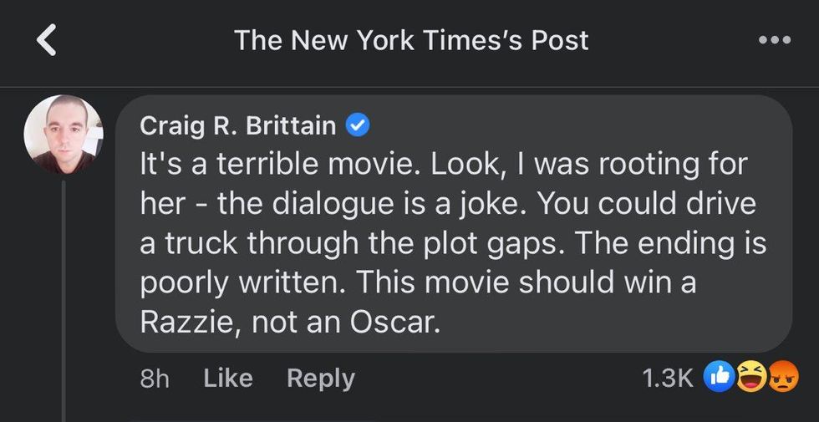Open Craig R. Brittain's profile via name
Screen dimensions: 819x422
[x=237, y=126]
